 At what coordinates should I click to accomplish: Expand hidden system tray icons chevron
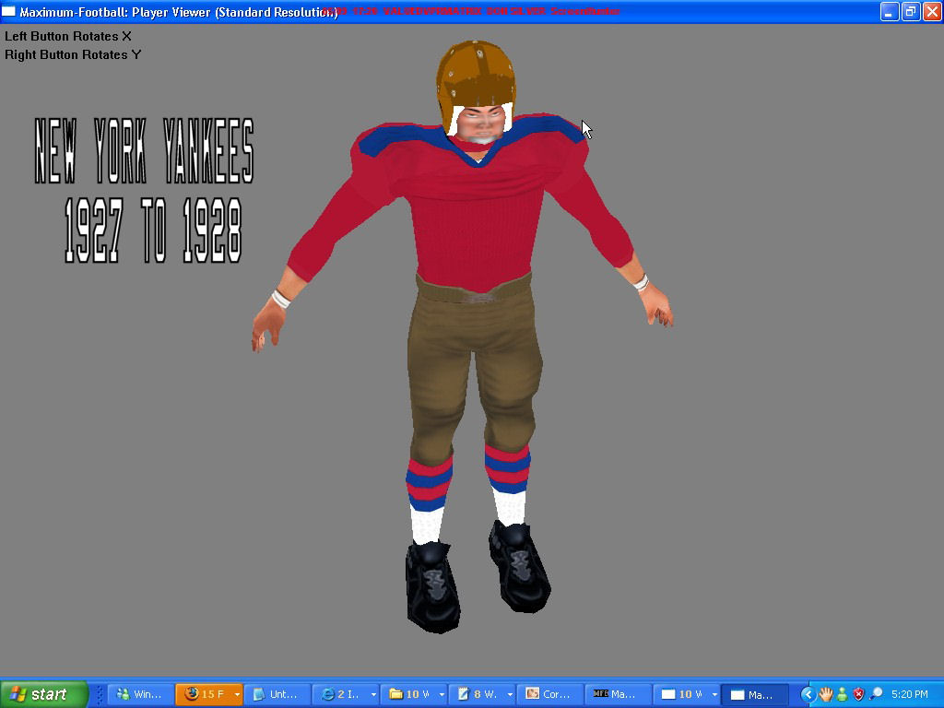[x=808, y=695]
